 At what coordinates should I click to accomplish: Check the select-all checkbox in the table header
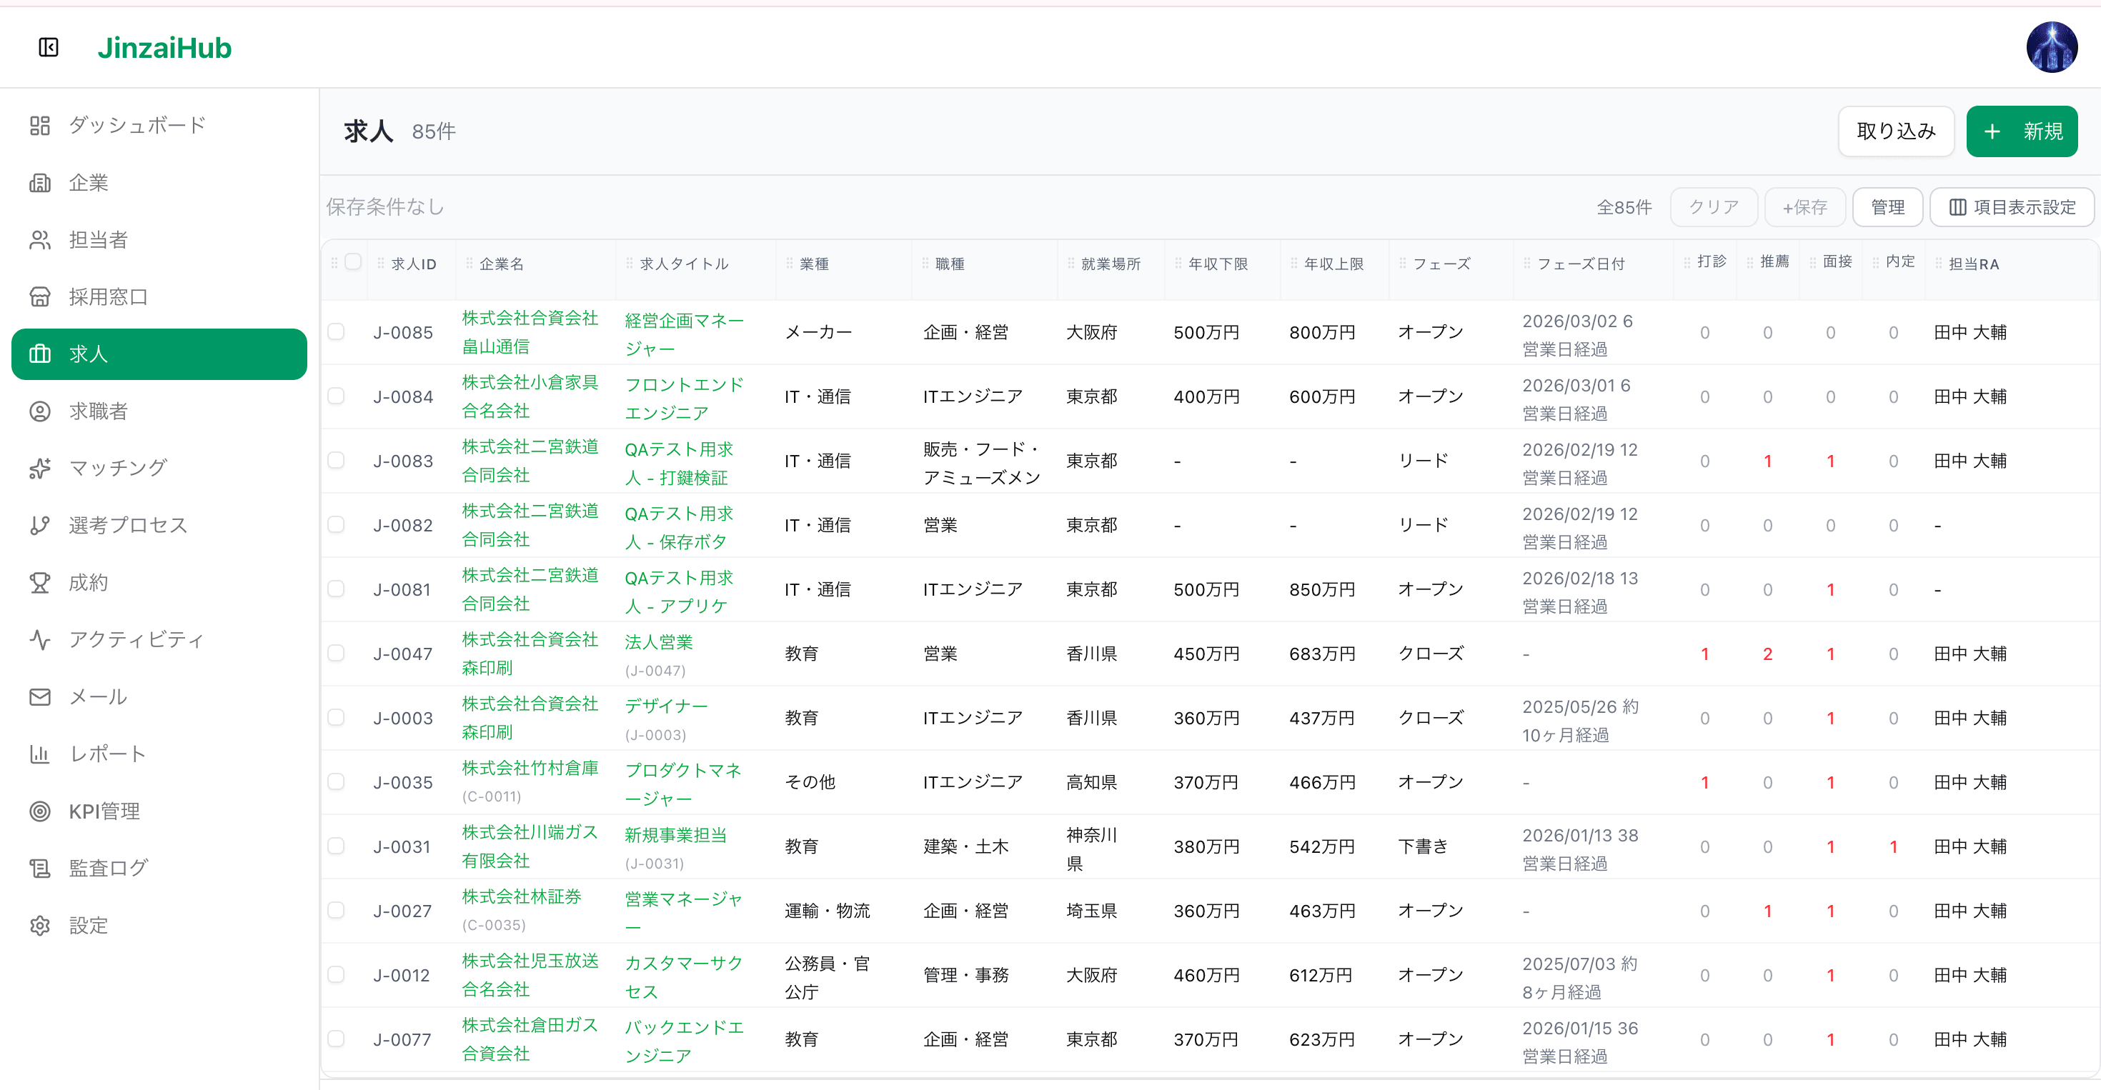(353, 261)
